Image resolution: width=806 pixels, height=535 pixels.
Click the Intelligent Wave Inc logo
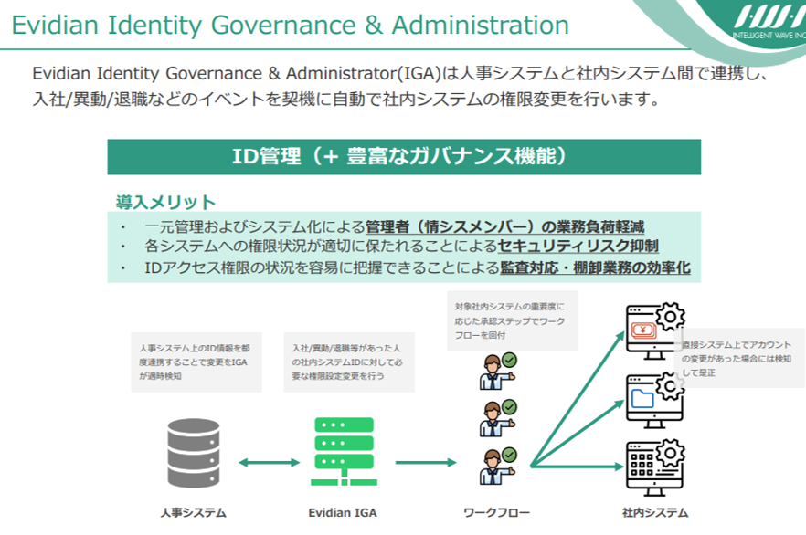769,22
